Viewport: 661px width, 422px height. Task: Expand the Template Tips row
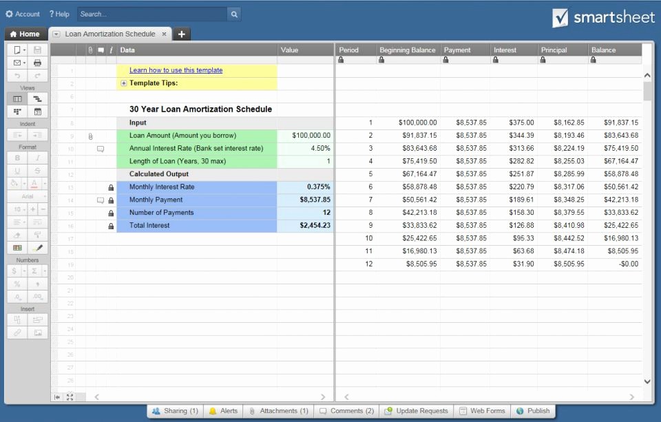pyautogui.click(x=123, y=83)
